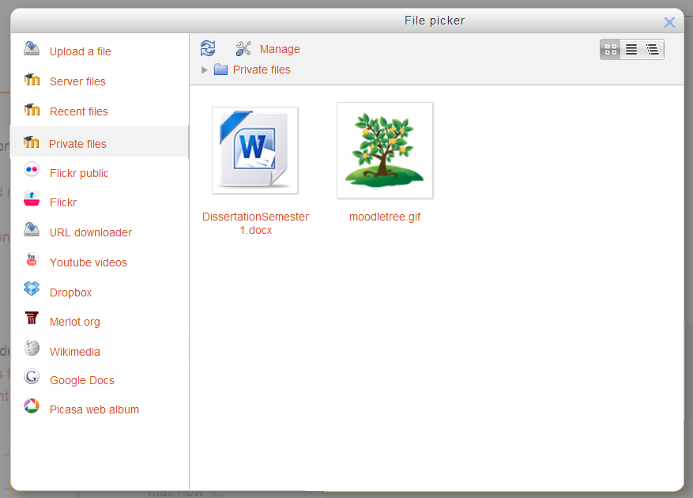Select Server files in sidebar

(77, 81)
